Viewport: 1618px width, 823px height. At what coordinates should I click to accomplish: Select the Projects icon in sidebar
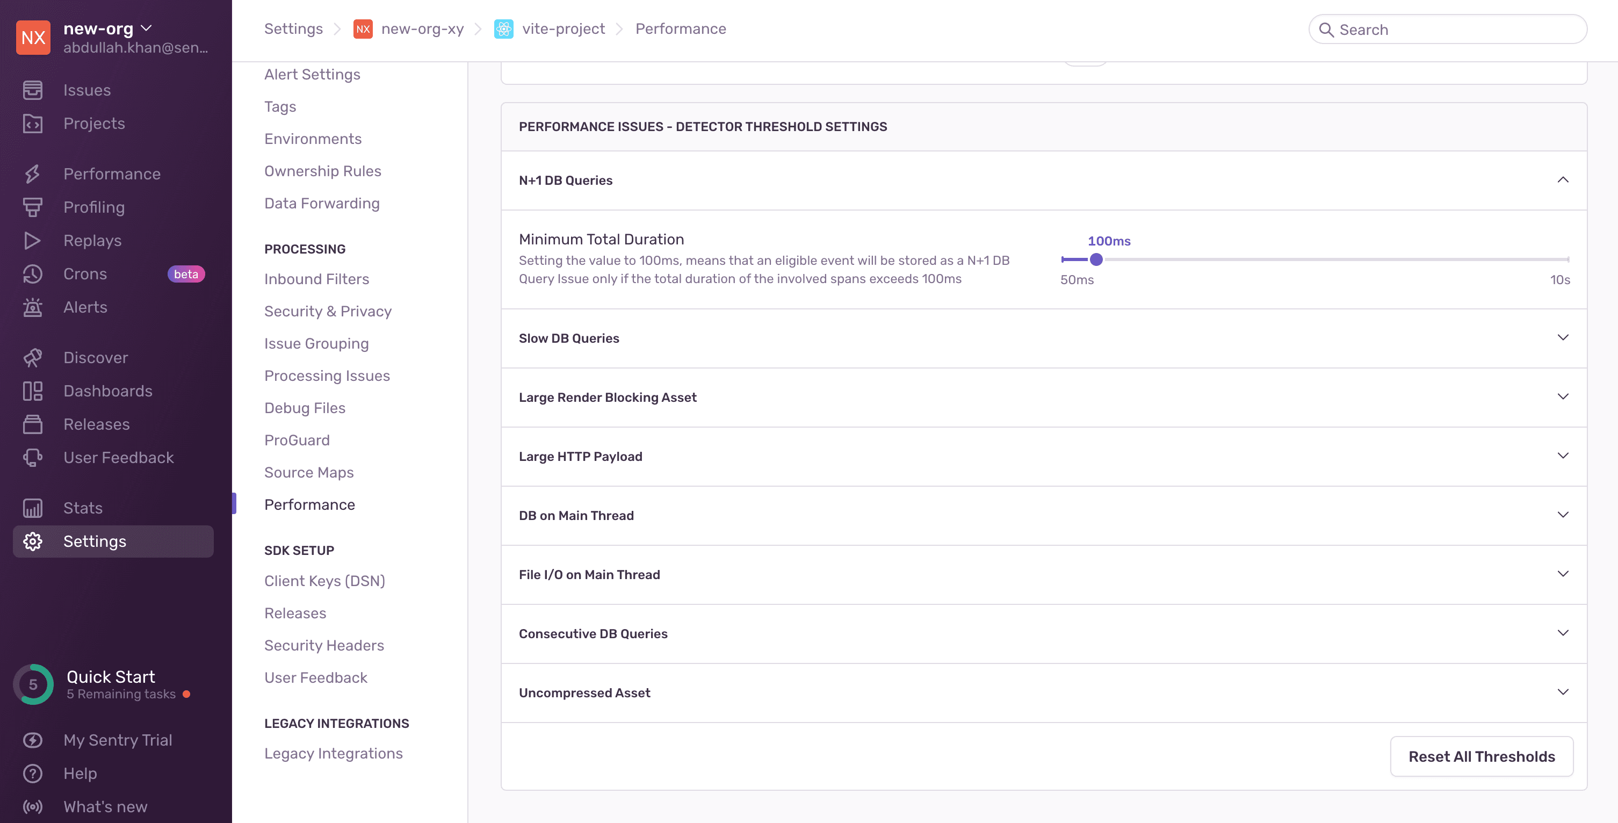[x=33, y=123]
